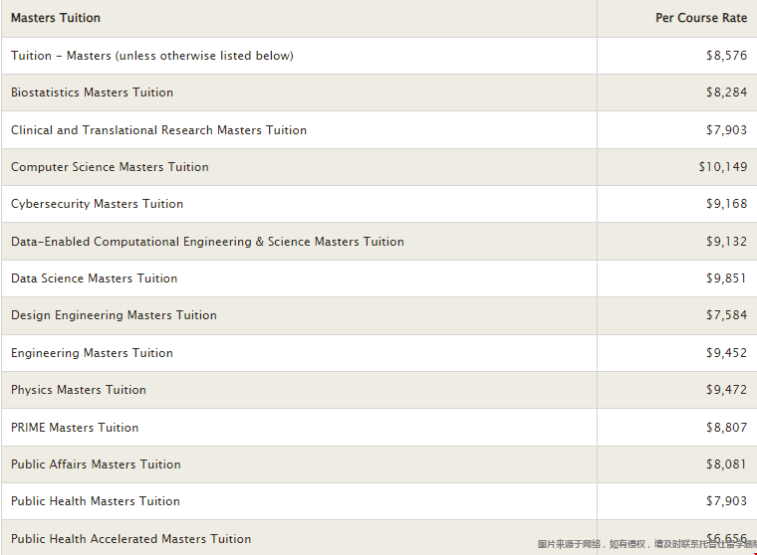Select Computer Science Masters Tuition text

[110, 167]
